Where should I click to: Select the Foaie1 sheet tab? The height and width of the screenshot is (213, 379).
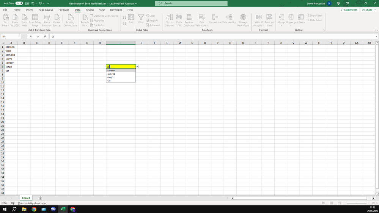click(x=26, y=198)
